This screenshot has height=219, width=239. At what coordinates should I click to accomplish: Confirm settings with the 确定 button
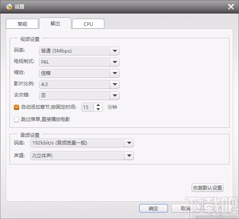click(x=153, y=208)
